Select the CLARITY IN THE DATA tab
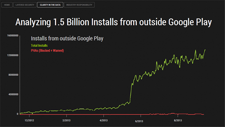This screenshot has height=127, width=225. point(50,5)
